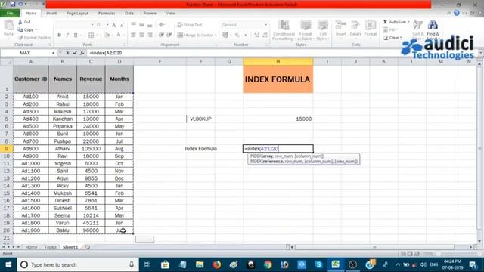Image resolution: width=484 pixels, height=272 pixels.
Task: Open File Explorer from the taskbar
Action: [x=200, y=265]
